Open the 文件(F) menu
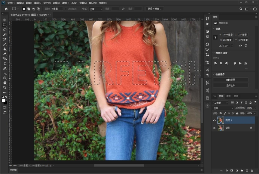 11,3
